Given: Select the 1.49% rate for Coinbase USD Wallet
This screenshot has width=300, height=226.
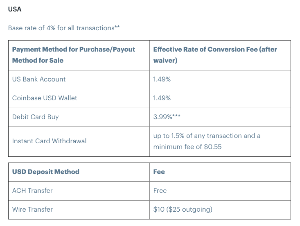Looking at the screenshot, I should 162,98.
